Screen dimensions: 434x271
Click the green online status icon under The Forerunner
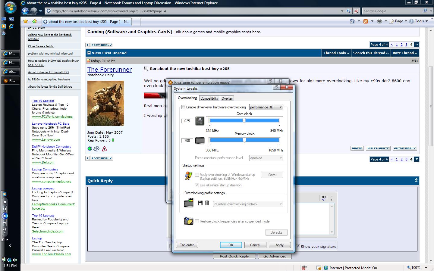click(90, 149)
